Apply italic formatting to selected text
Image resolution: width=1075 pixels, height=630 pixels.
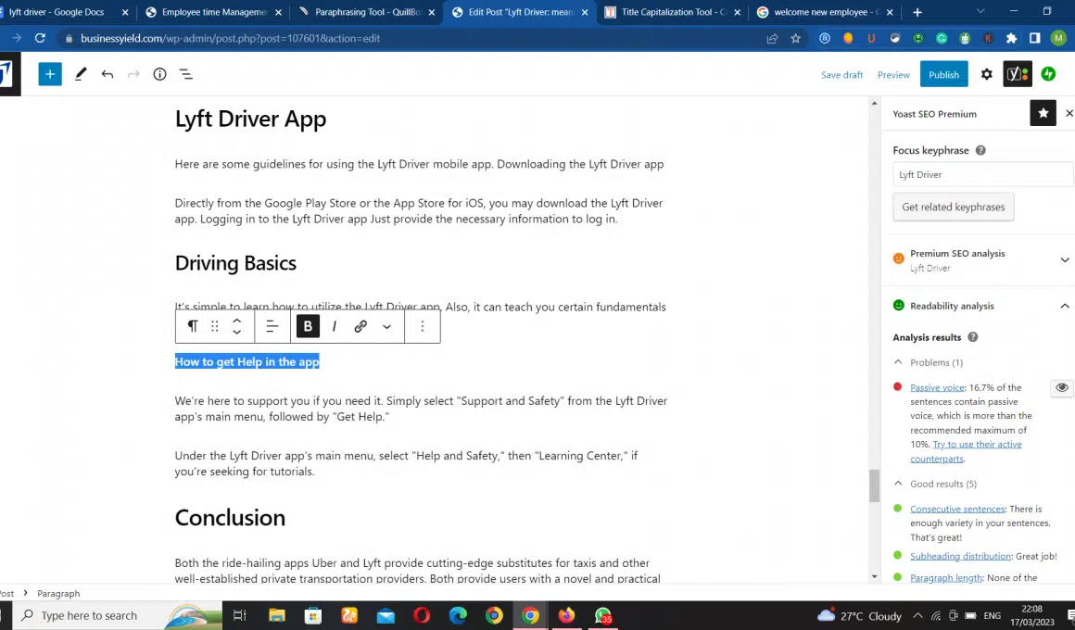(x=334, y=326)
